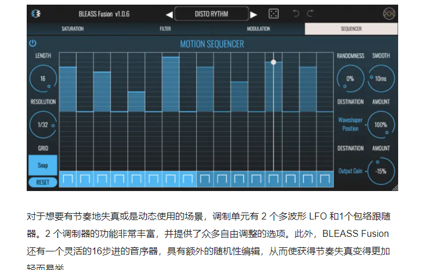This screenshot has height=270, width=426.
Task: Click the dice randomize preset icon
Action: [273, 14]
